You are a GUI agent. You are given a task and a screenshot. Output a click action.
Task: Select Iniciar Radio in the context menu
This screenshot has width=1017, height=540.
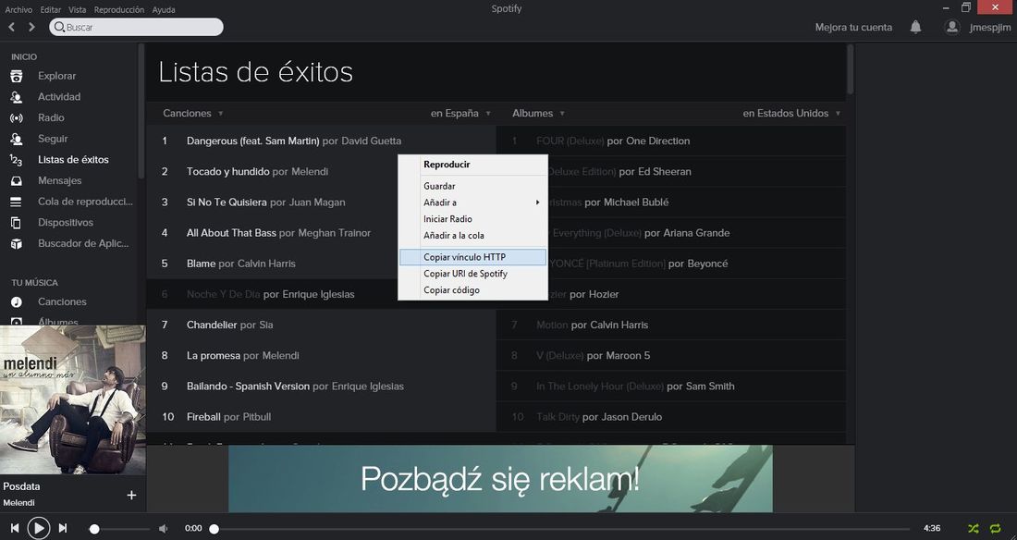pos(472,219)
